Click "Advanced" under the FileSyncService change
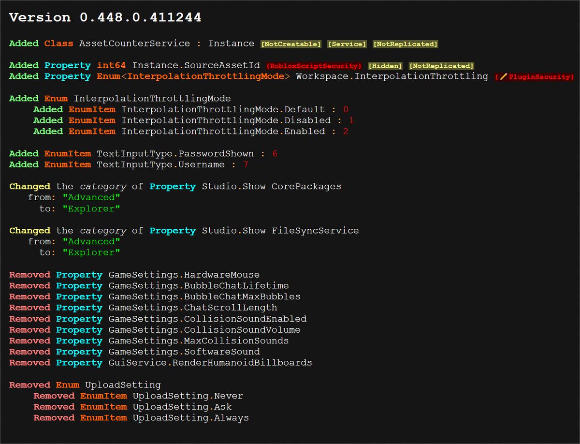The height and width of the screenshot is (444, 580). point(91,242)
